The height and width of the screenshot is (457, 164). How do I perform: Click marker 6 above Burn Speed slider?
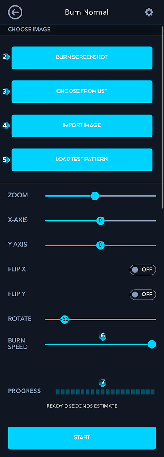(x=103, y=336)
